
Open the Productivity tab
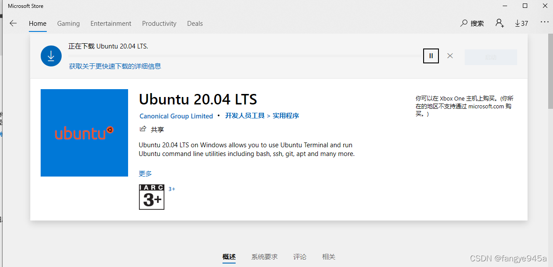click(x=159, y=24)
